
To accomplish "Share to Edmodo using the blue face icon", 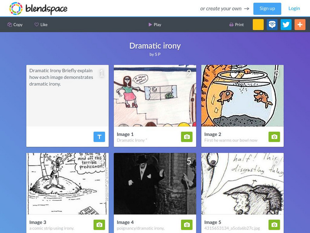I will (272, 24).
